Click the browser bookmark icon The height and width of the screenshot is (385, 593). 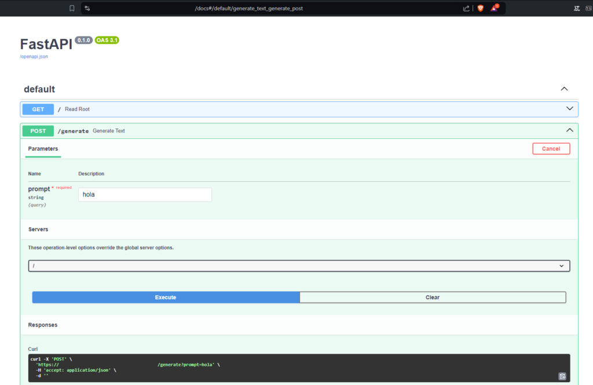point(72,8)
